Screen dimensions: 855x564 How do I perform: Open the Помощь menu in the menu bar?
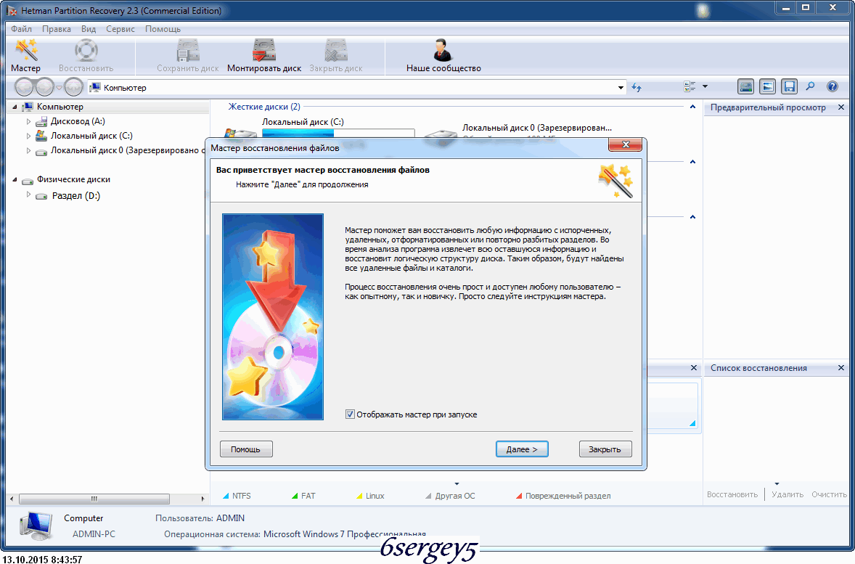pos(163,29)
